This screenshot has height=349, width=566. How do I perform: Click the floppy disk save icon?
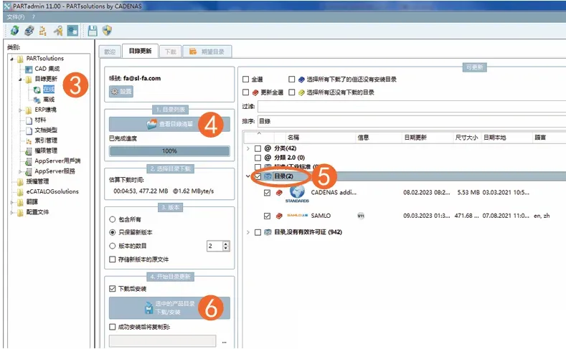pos(93,31)
